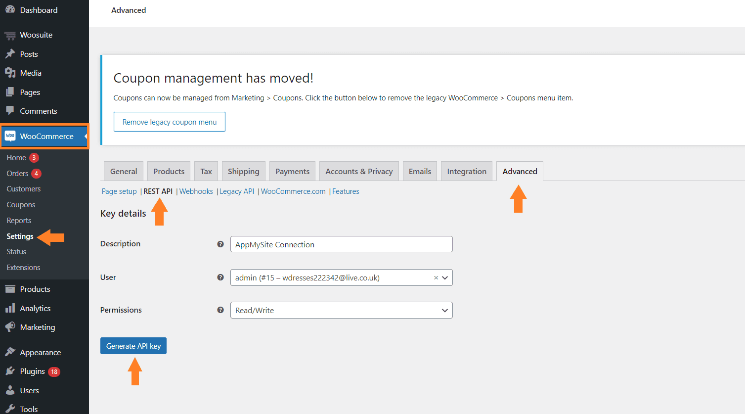
Task: Click the help icon beside Permissions
Action: click(x=220, y=310)
